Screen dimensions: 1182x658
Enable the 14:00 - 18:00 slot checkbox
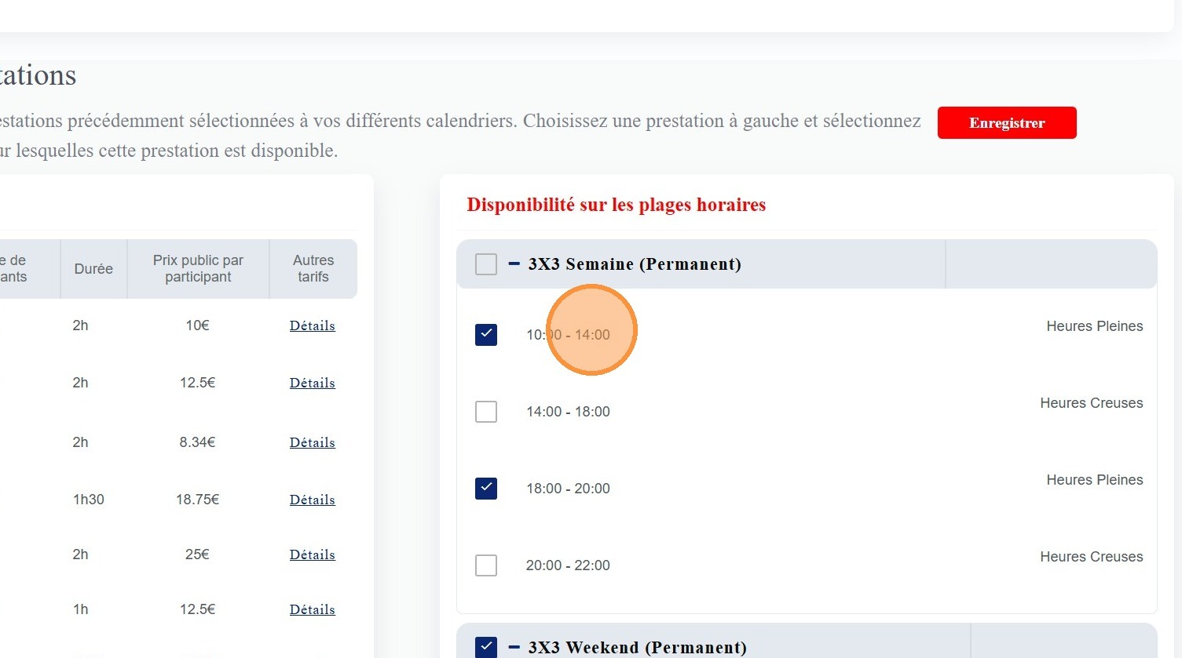pos(486,412)
